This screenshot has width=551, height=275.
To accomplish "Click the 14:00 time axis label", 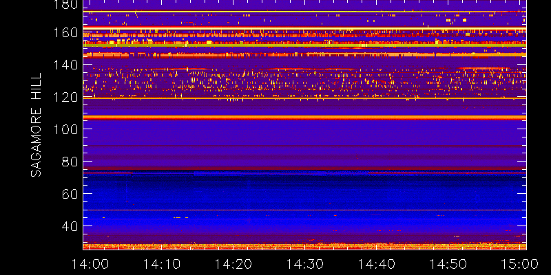I will click(90, 264).
